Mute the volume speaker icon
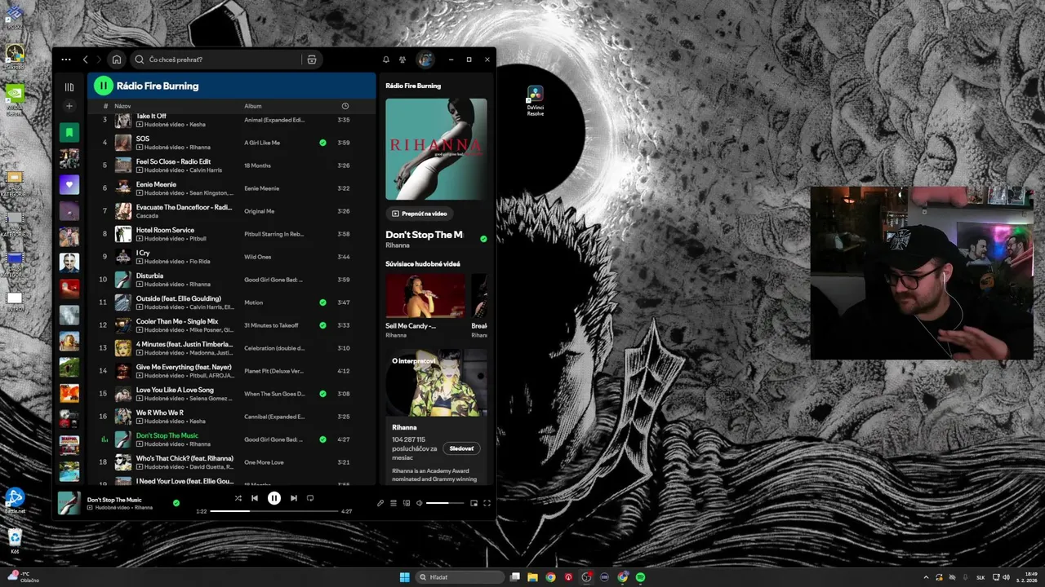 420,503
